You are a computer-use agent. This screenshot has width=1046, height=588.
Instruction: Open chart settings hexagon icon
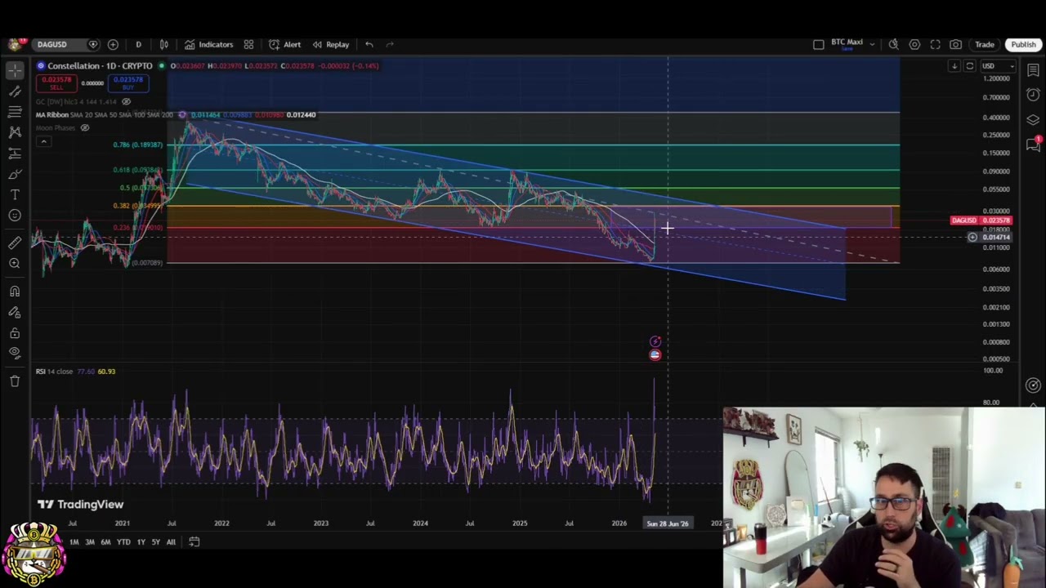click(914, 44)
